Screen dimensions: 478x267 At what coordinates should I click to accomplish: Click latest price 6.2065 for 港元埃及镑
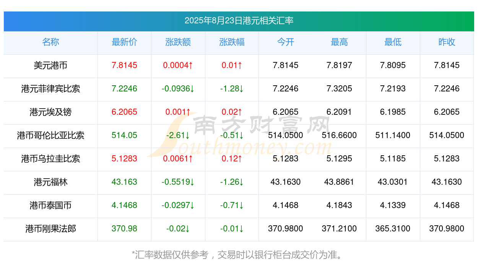(x=124, y=112)
